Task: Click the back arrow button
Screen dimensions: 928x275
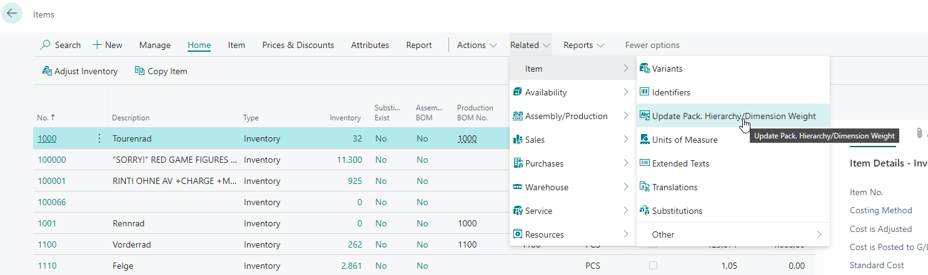Action: point(12,14)
